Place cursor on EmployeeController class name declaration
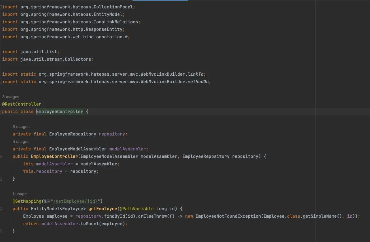The image size is (370, 242). 60,112
